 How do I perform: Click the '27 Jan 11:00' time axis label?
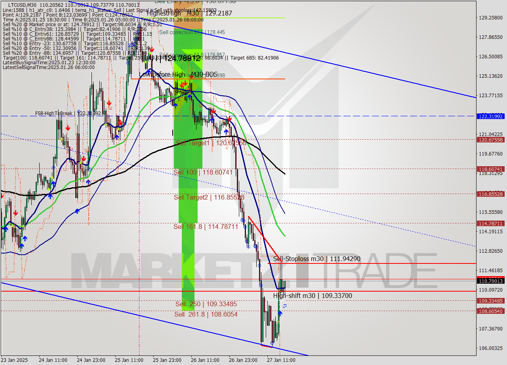(x=281, y=360)
